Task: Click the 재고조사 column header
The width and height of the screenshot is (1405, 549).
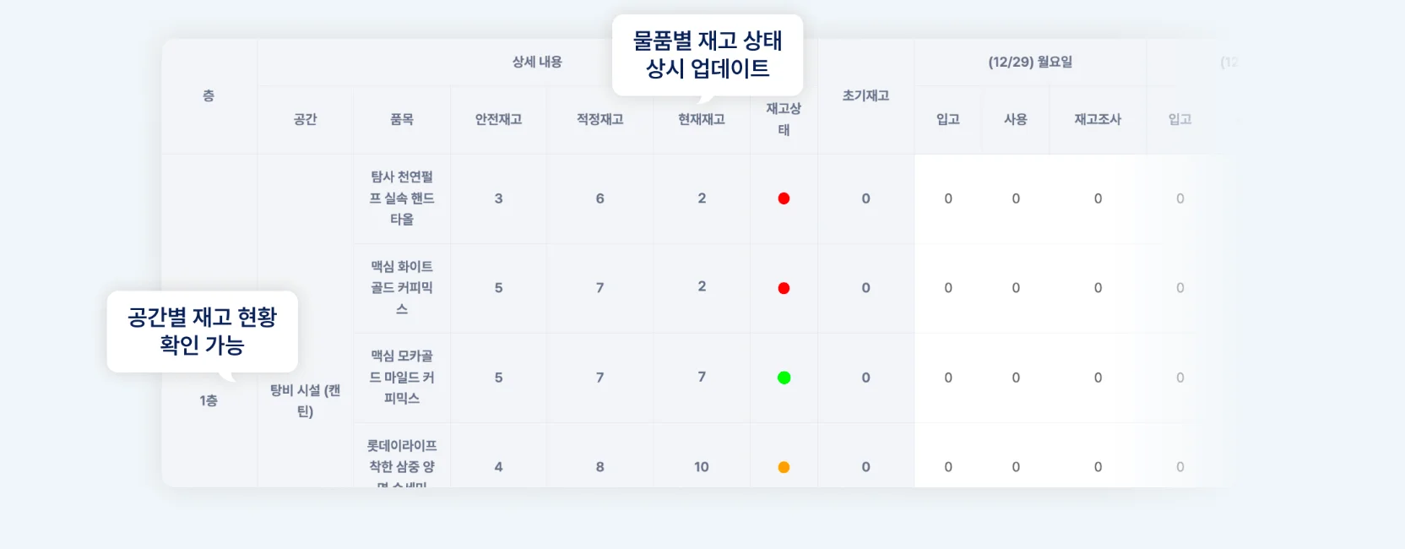Action: coord(1098,120)
